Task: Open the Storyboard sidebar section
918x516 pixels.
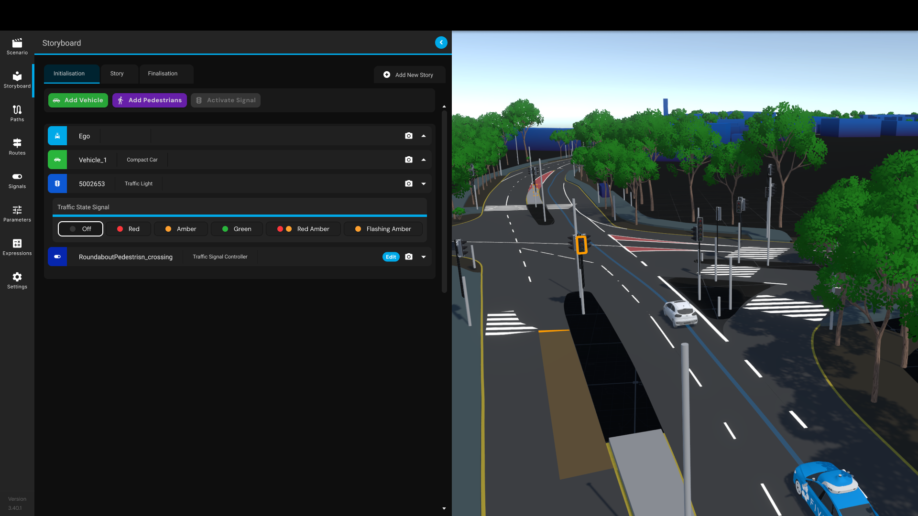Action: [x=17, y=80]
